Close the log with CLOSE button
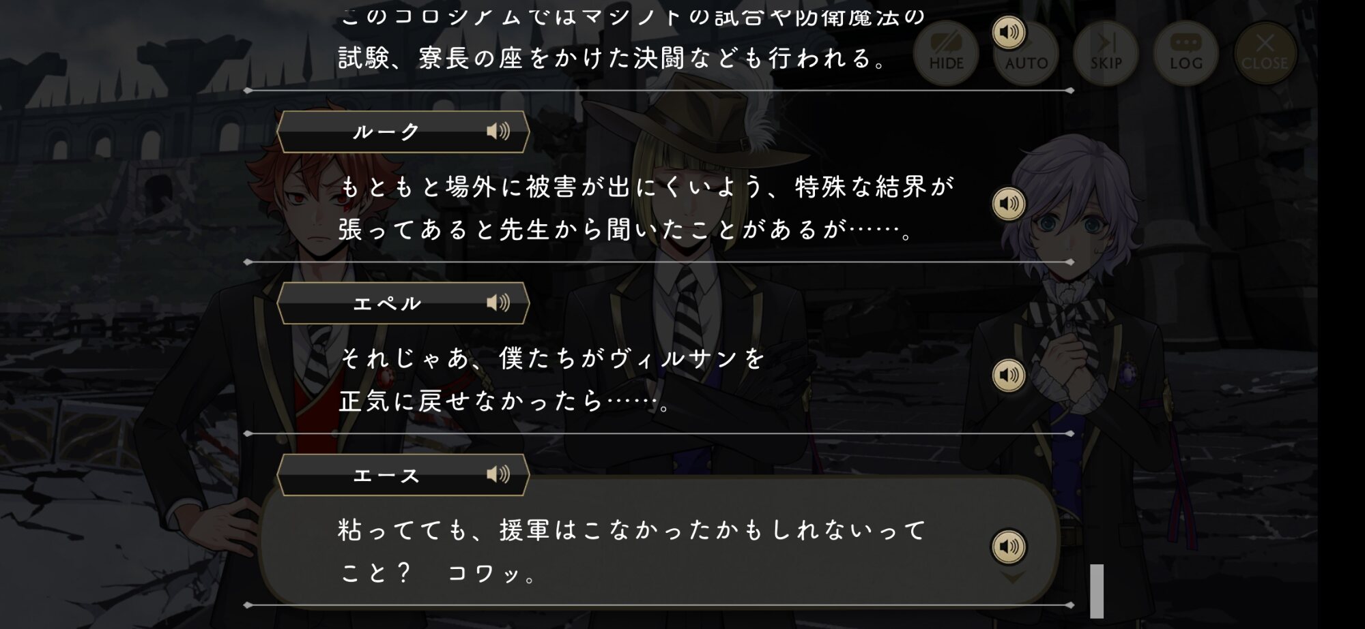This screenshot has height=629, width=1365. point(1265,52)
